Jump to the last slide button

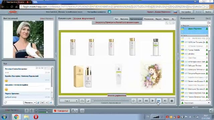pyautogui.click(x=165, y=101)
